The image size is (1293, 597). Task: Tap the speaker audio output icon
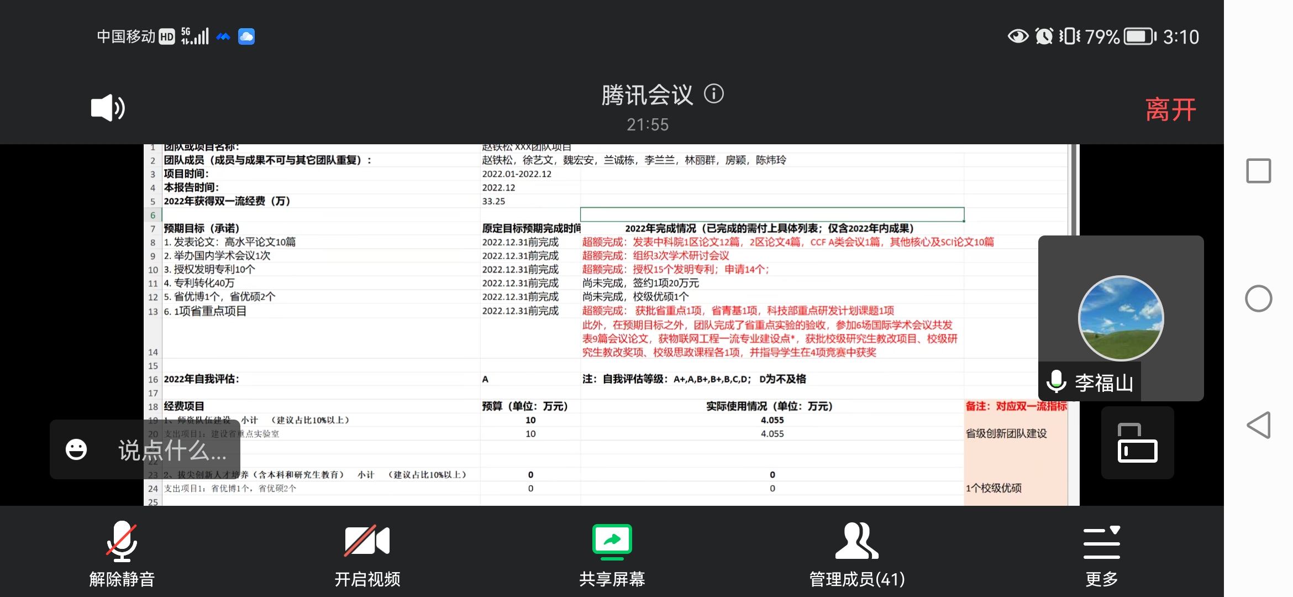pyautogui.click(x=108, y=108)
